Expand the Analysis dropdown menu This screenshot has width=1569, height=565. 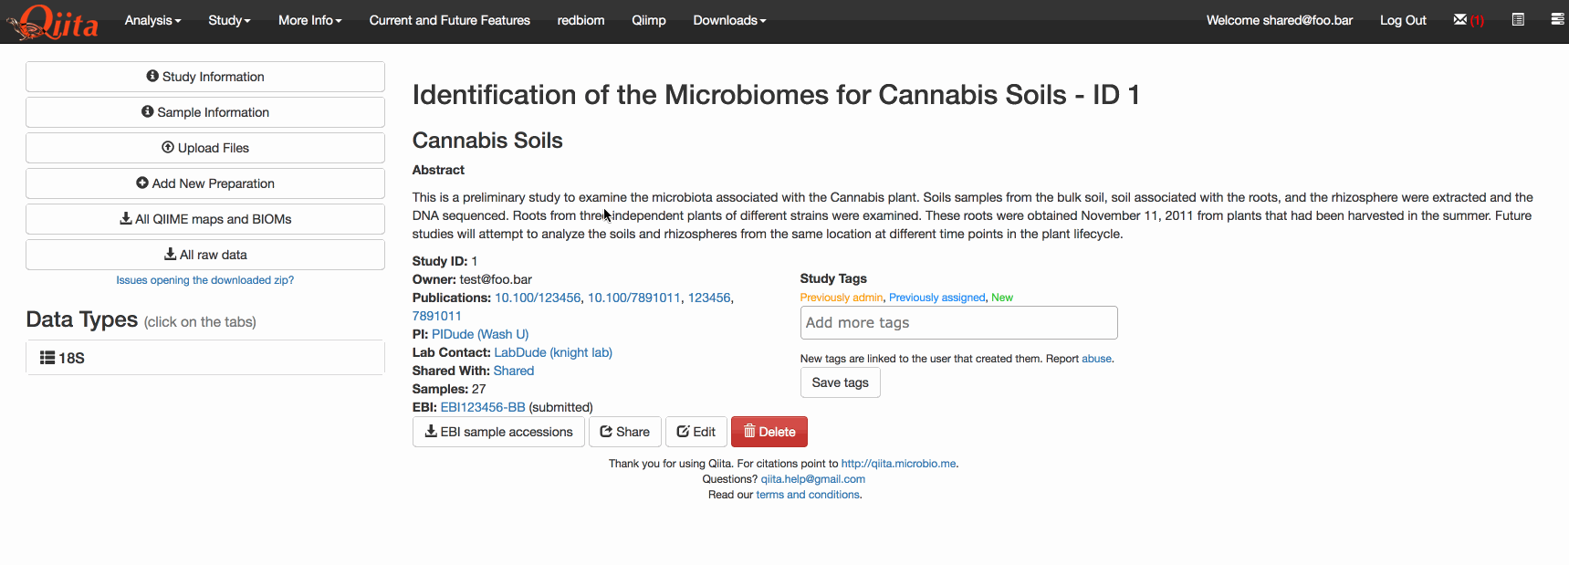(152, 20)
